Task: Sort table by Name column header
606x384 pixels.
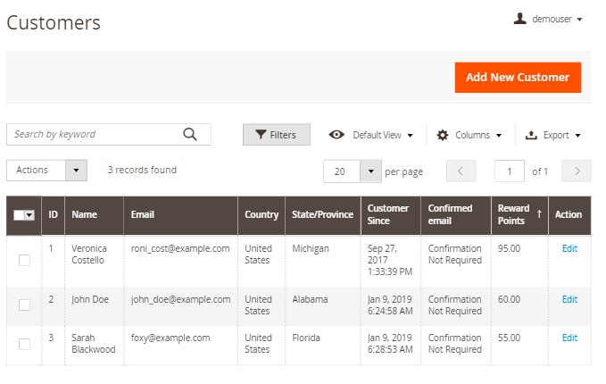Action: pyautogui.click(x=85, y=215)
